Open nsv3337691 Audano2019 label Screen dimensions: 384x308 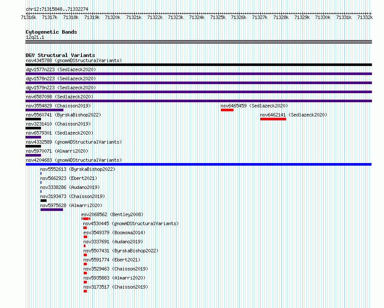pos(113,242)
